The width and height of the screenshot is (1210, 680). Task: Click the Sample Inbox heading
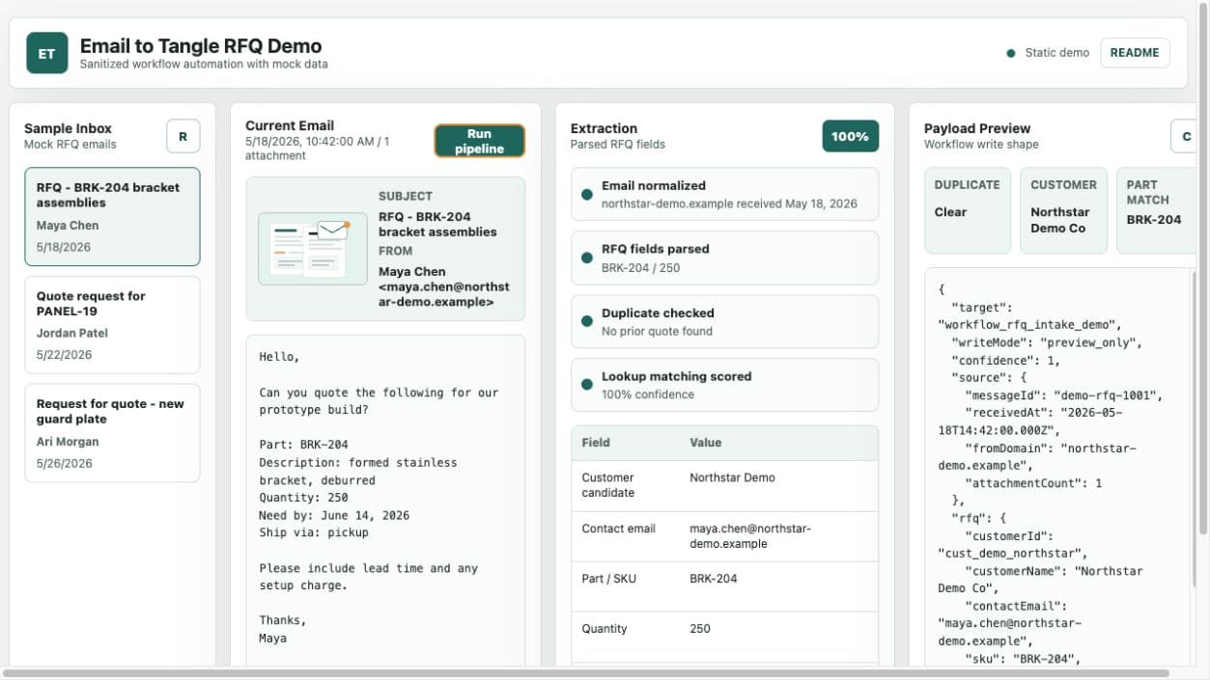(x=68, y=128)
